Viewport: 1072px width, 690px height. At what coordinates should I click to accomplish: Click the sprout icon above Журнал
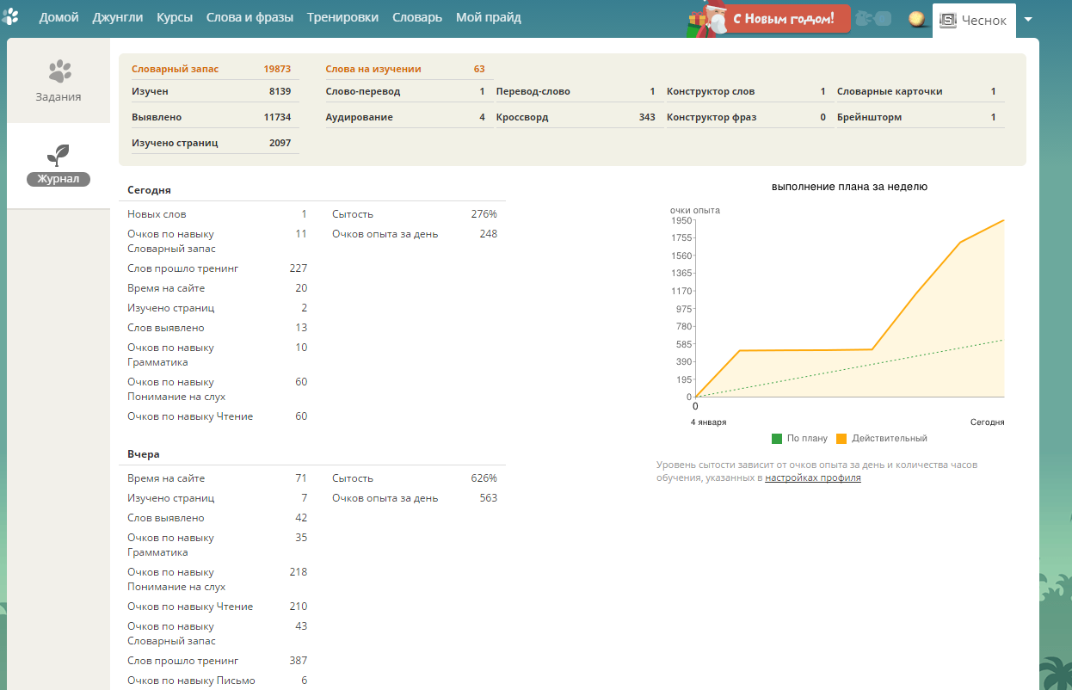58,155
